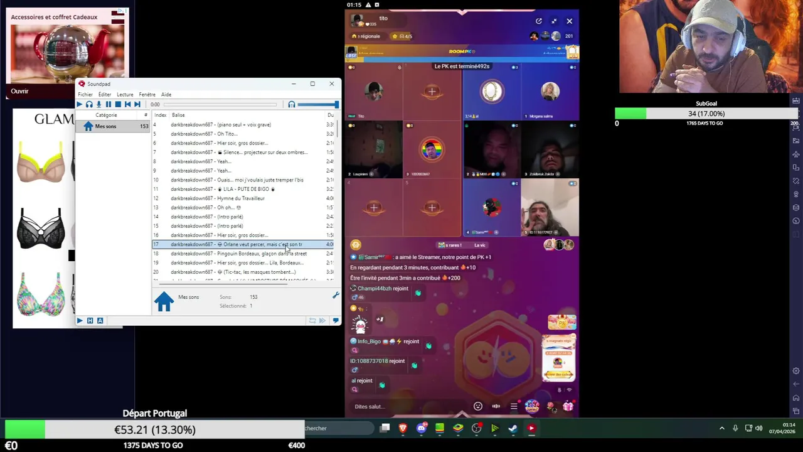803x452 pixels.
Task: Open Brave browser from the taskbar
Action: (x=403, y=428)
